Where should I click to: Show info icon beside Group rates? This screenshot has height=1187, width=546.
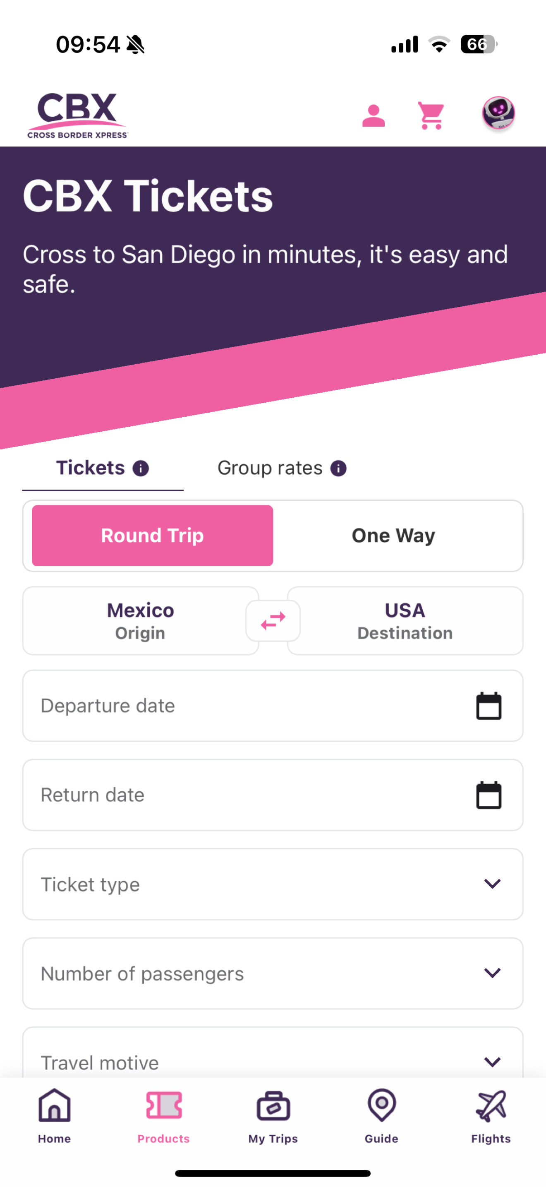pyautogui.click(x=338, y=468)
